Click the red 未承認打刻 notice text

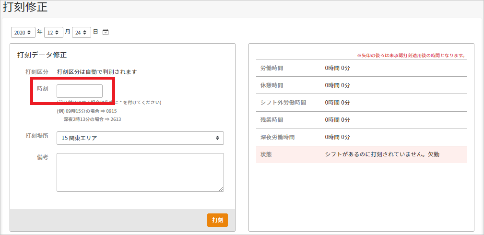(x=411, y=56)
